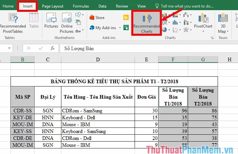Open the Name Box dropdown

[9, 48]
